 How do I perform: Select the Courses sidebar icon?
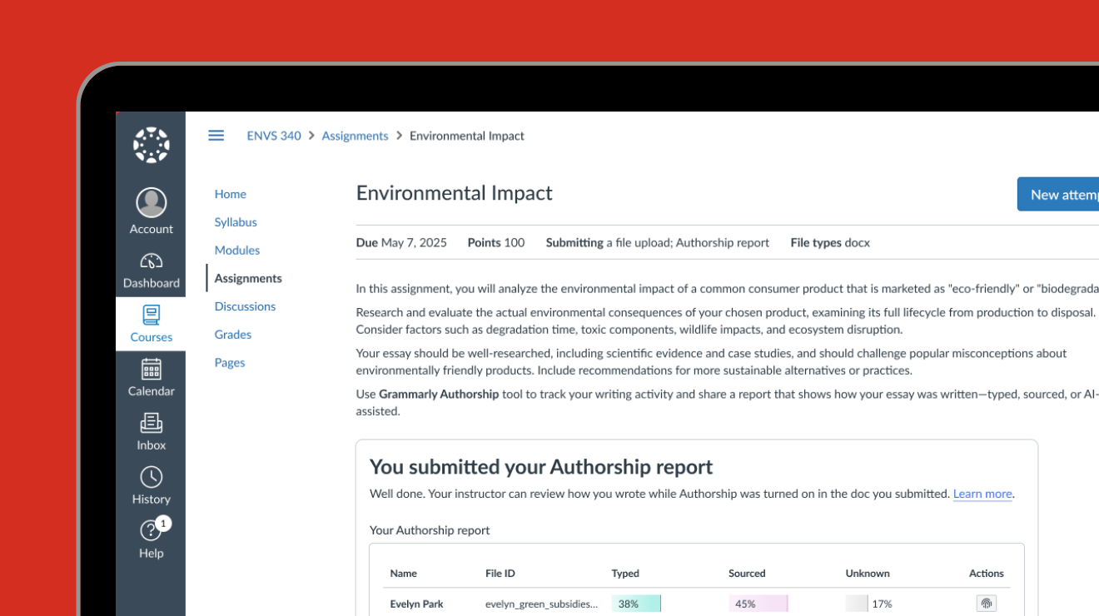click(151, 323)
